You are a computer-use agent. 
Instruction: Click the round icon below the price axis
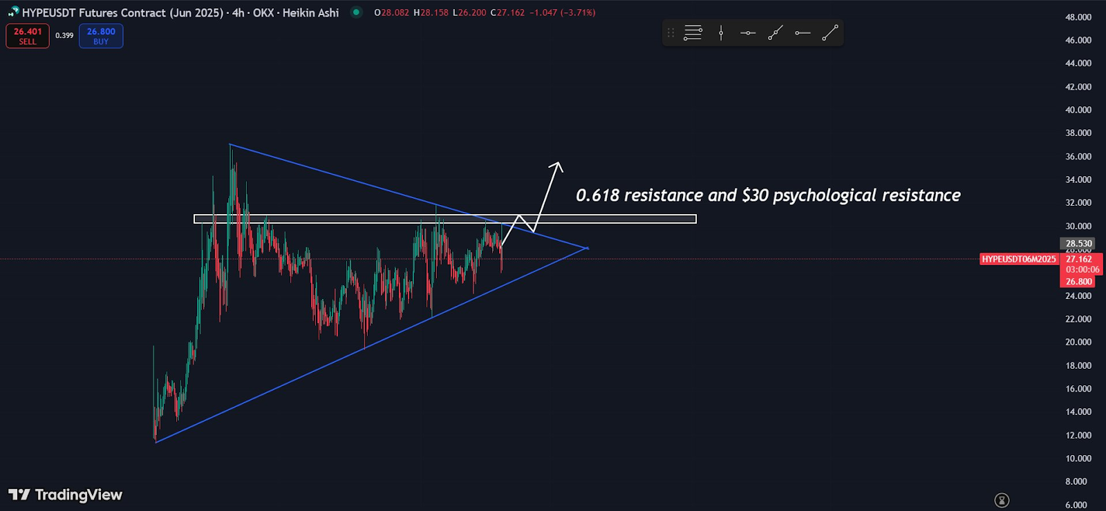coord(1002,500)
